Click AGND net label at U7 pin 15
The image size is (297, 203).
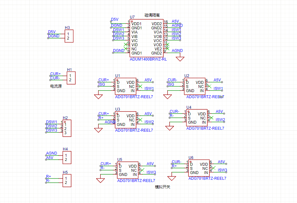click(x=177, y=25)
